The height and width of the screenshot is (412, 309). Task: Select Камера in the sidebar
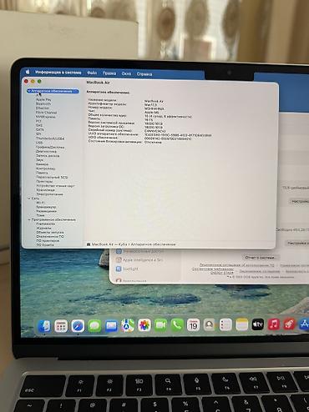[43, 164]
